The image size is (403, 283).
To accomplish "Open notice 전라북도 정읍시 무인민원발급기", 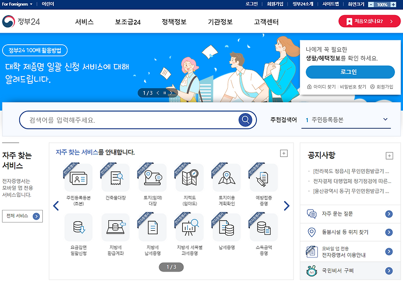I will (x=351, y=171).
